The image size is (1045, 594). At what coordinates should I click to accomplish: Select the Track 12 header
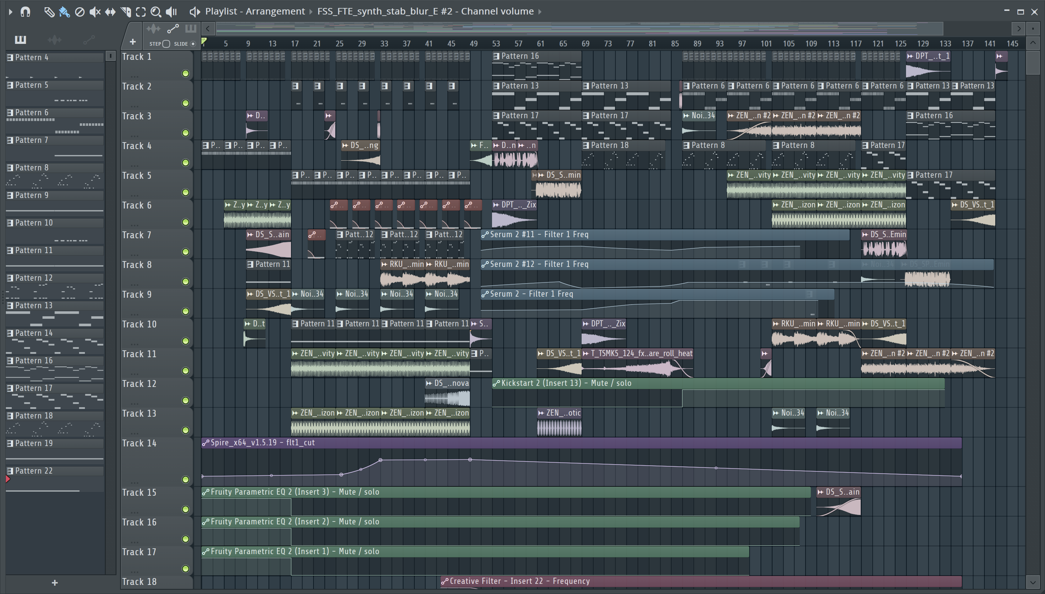click(157, 393)
